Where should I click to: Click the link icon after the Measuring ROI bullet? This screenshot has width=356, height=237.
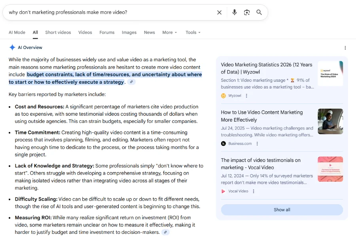pos(165,232)
